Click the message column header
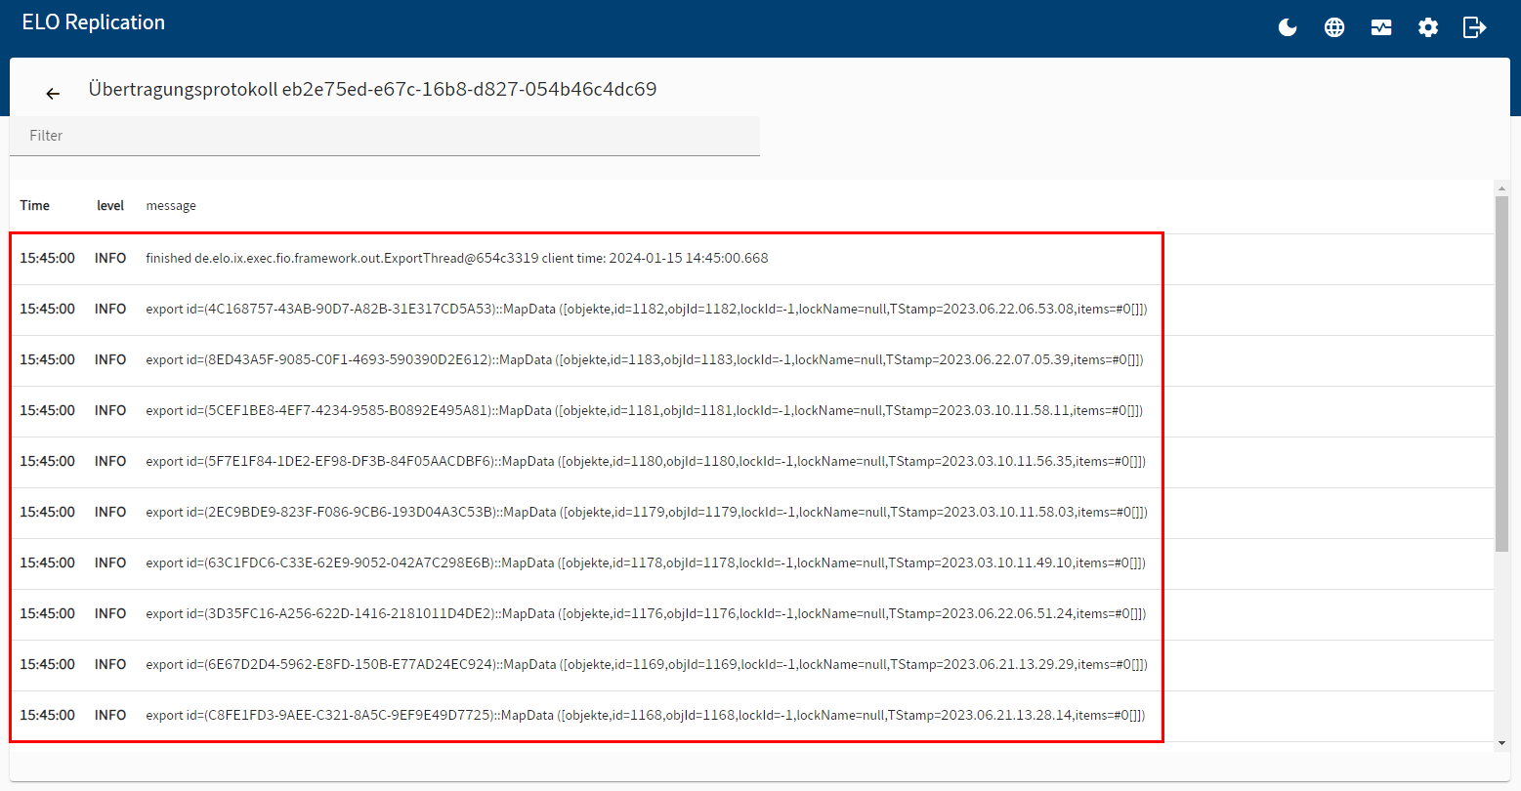Image resolution: width=1521 pixels, height=791 pixels. [x=171, y=205]
